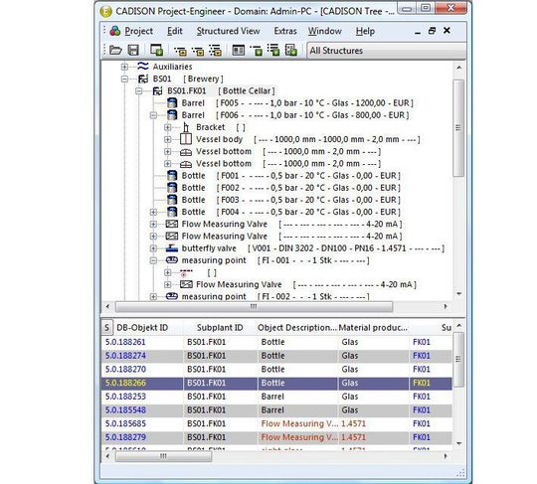
Task: Expand the Bottle F004 node
Action: point(153,213)
